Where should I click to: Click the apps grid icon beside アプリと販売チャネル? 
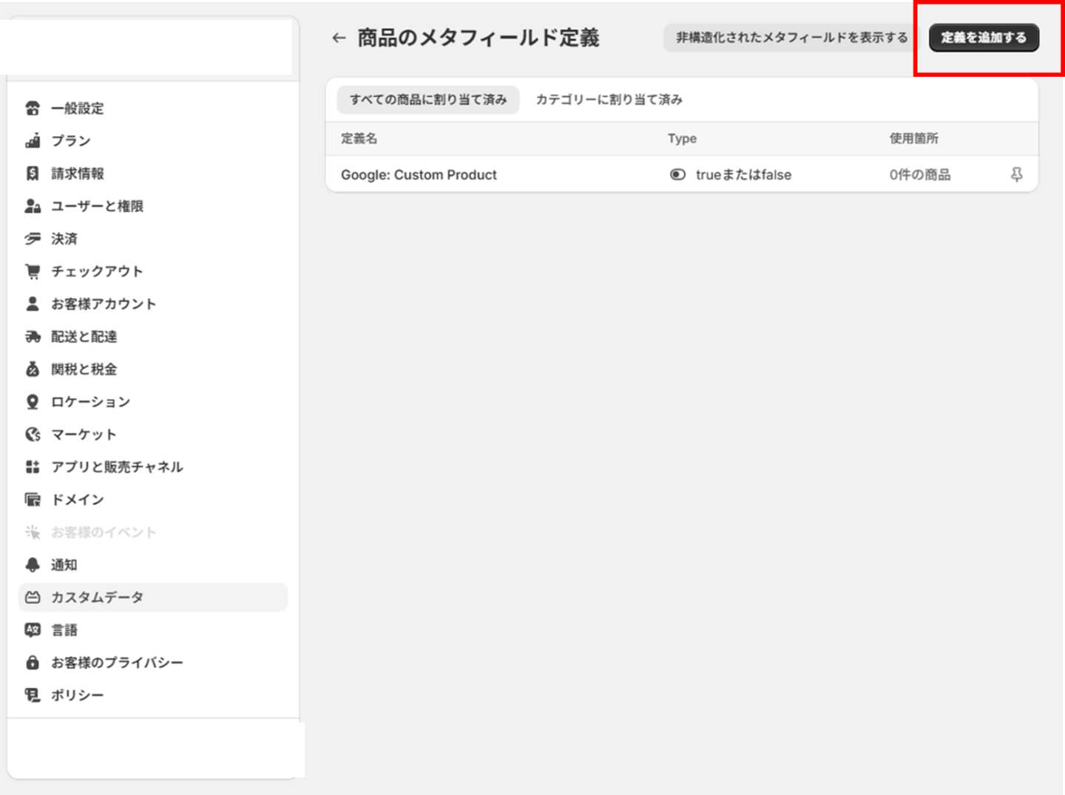(x=33, y=467)
